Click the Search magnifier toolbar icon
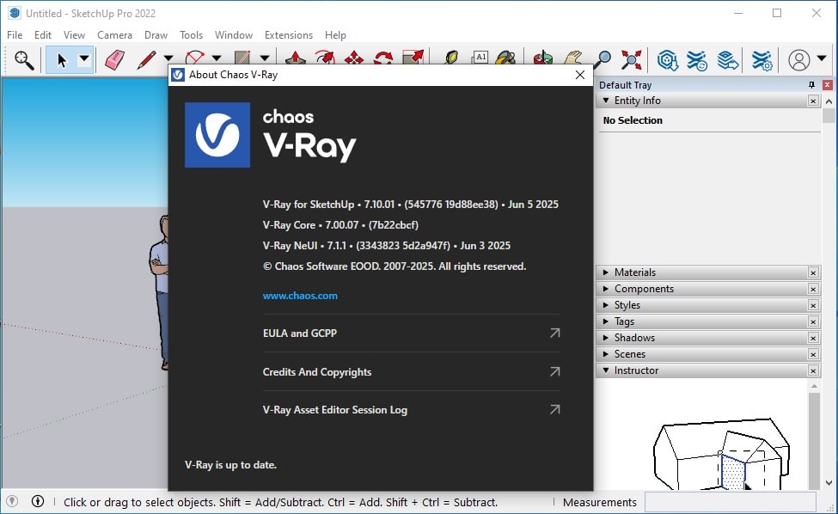The width and height of the screenshot is (838, 514). coord(24,60)
